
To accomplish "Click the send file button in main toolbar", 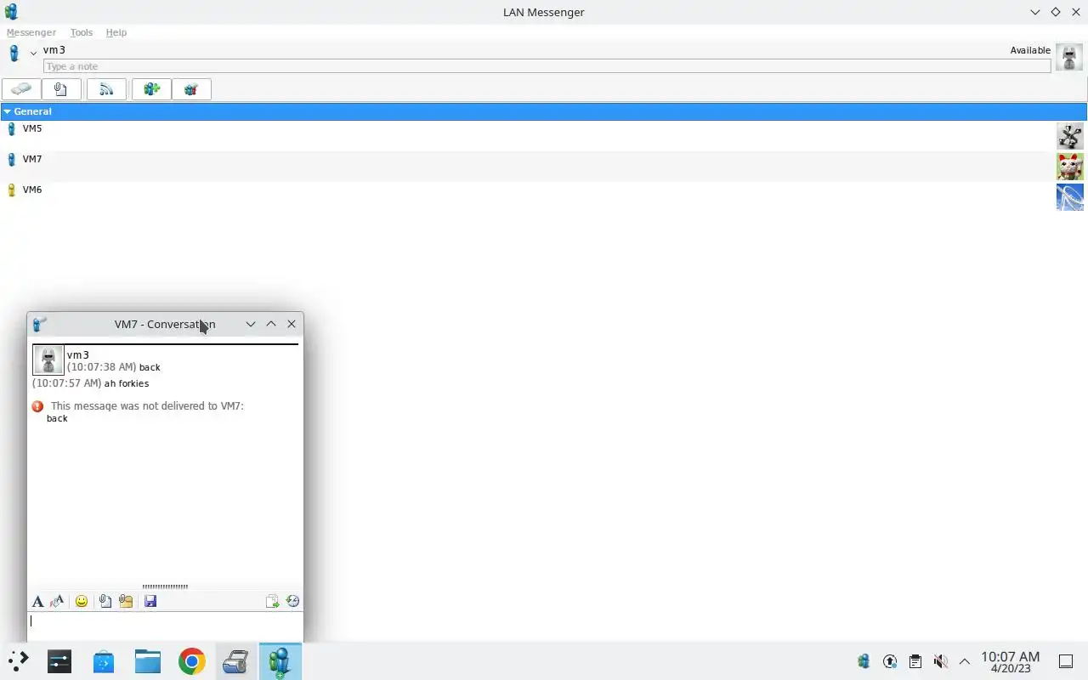I will [x=61, y=89].
